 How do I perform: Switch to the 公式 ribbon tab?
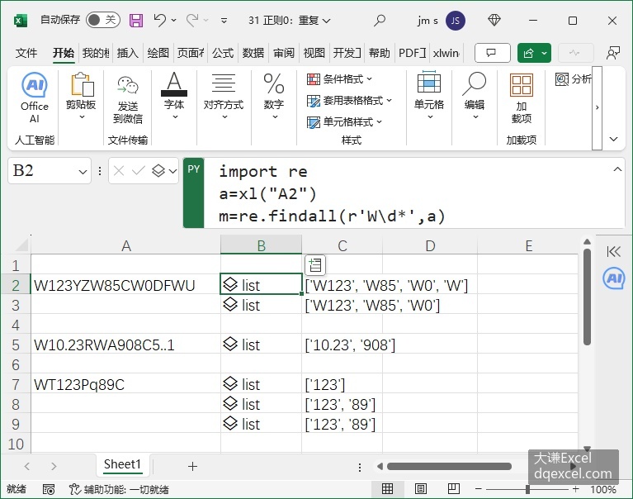tap(223, 53)
